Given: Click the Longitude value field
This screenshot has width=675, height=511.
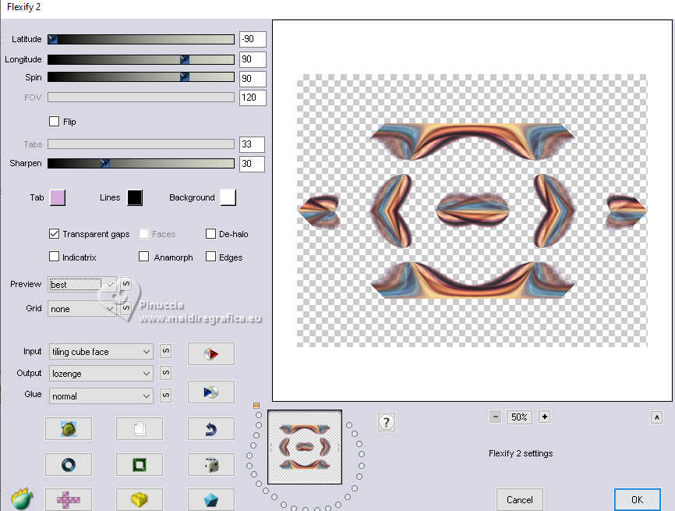Looking at the screenshot, I should [x=253, y=59].
